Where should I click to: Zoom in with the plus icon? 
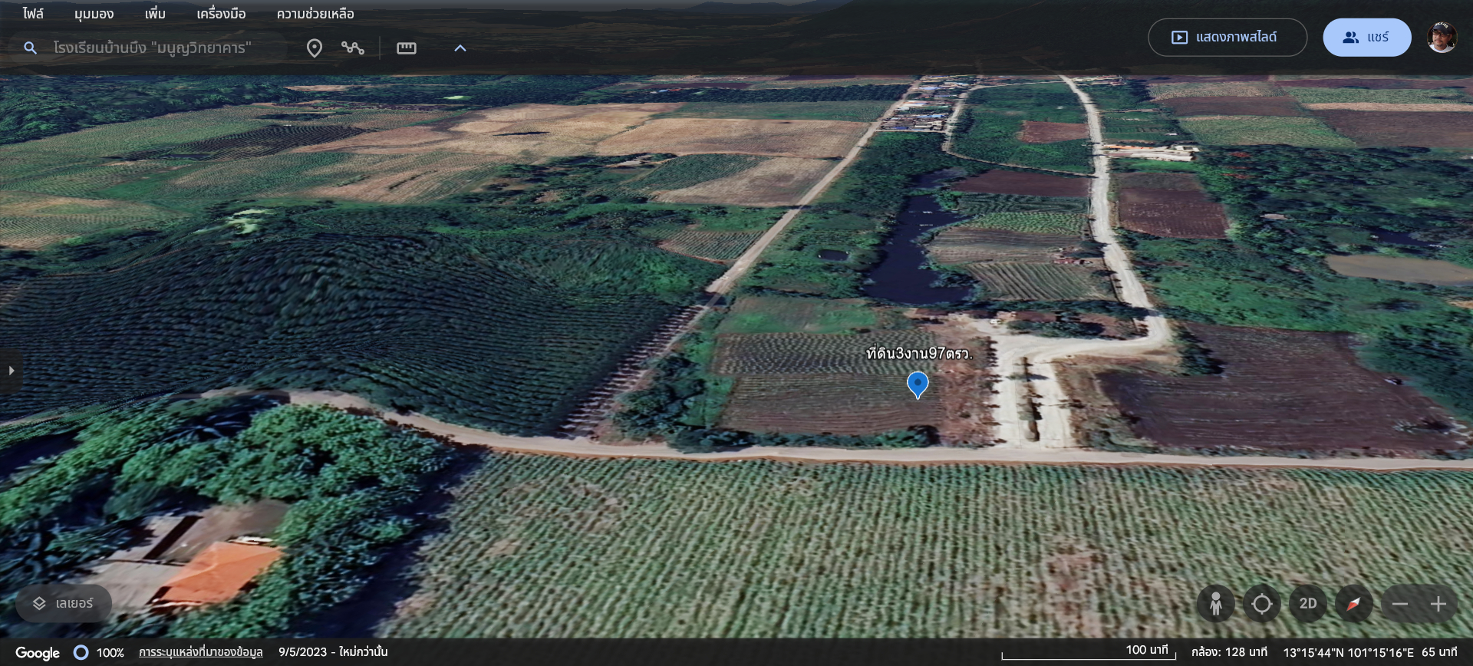click(x=1438, y=604)
